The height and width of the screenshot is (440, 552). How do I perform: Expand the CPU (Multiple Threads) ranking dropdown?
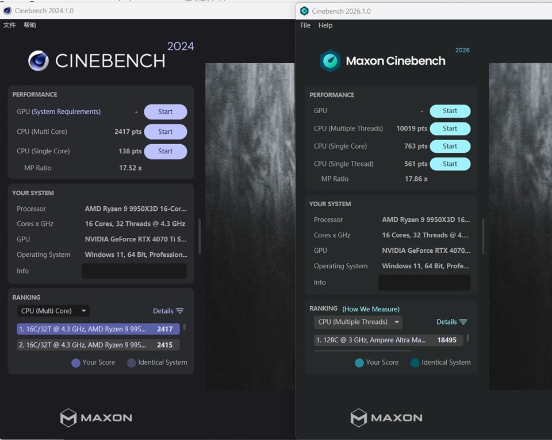[x=358, y=322]
